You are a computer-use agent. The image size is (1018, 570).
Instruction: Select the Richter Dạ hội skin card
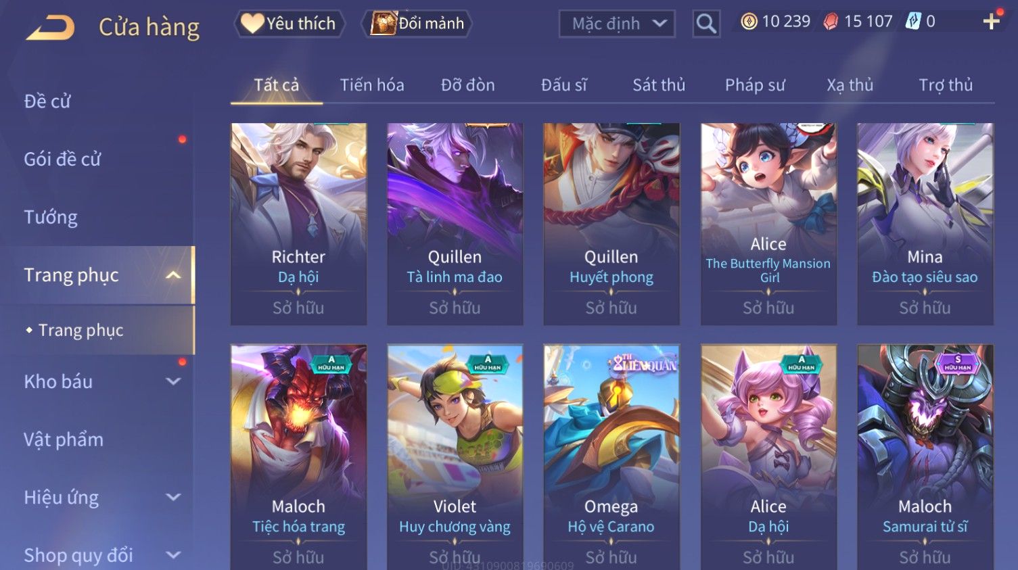299,224
